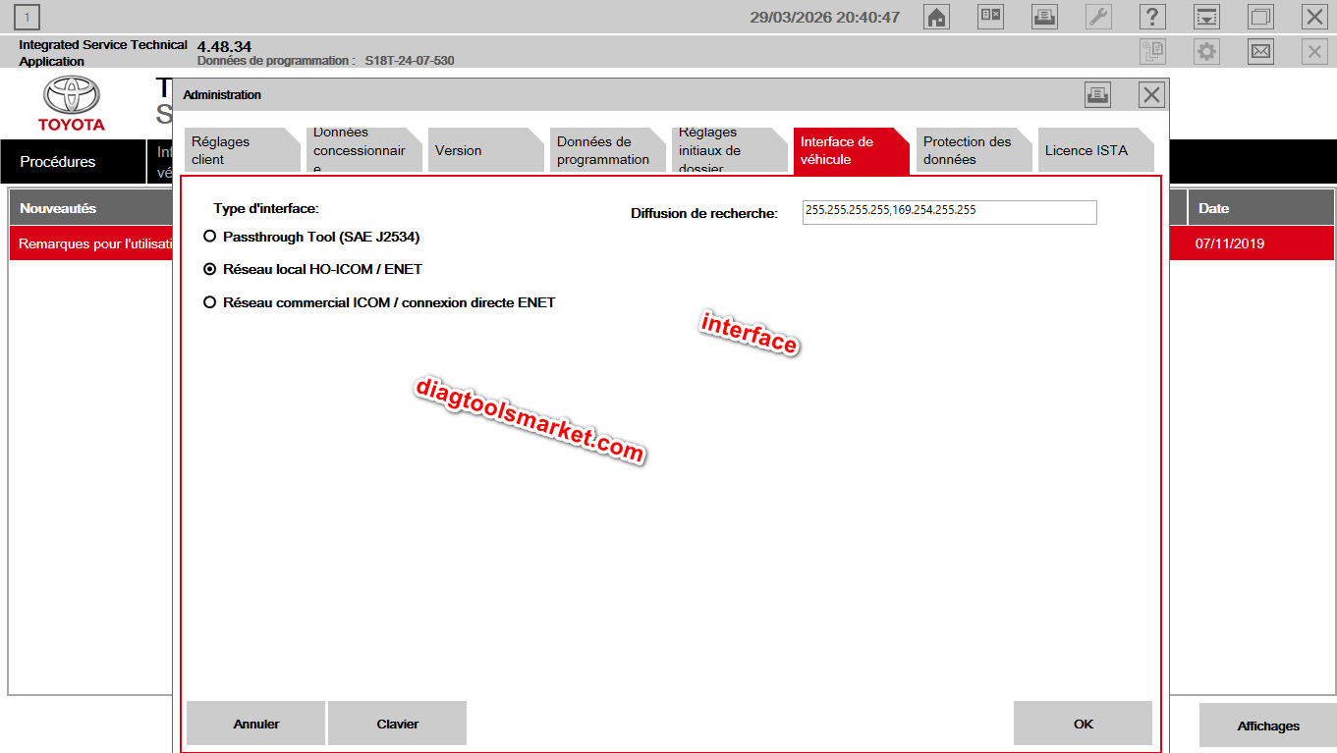Switch to the Licence ISTA tab
1337x753 pixels.
pos(1088,150)
